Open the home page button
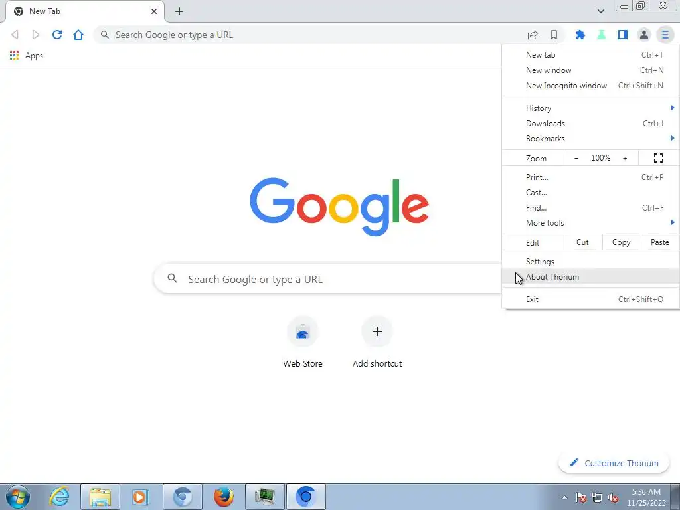 click(x=78, y=35)
